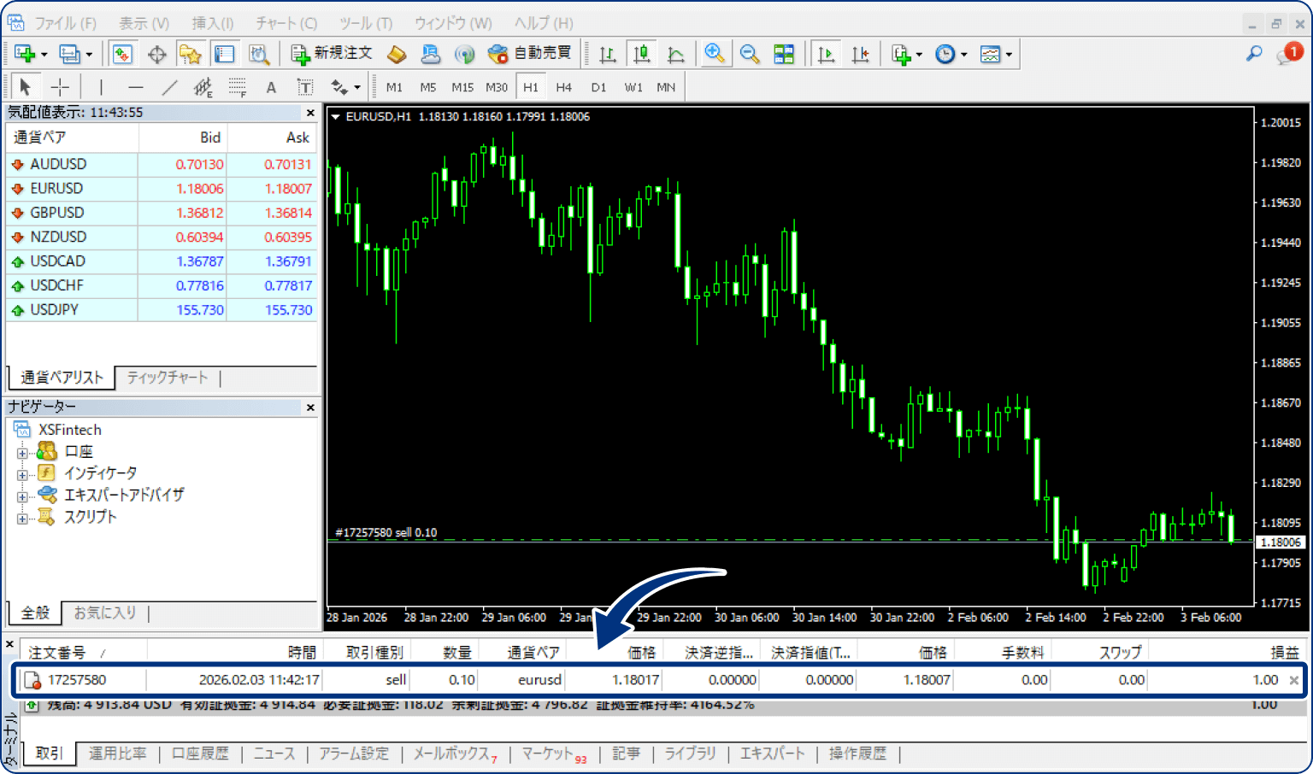Open the チャート menu
This screenshot has height=774, width=1313.
pyautogui.click(x=286, y=23)
